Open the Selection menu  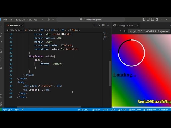click(x=20, y=19)
